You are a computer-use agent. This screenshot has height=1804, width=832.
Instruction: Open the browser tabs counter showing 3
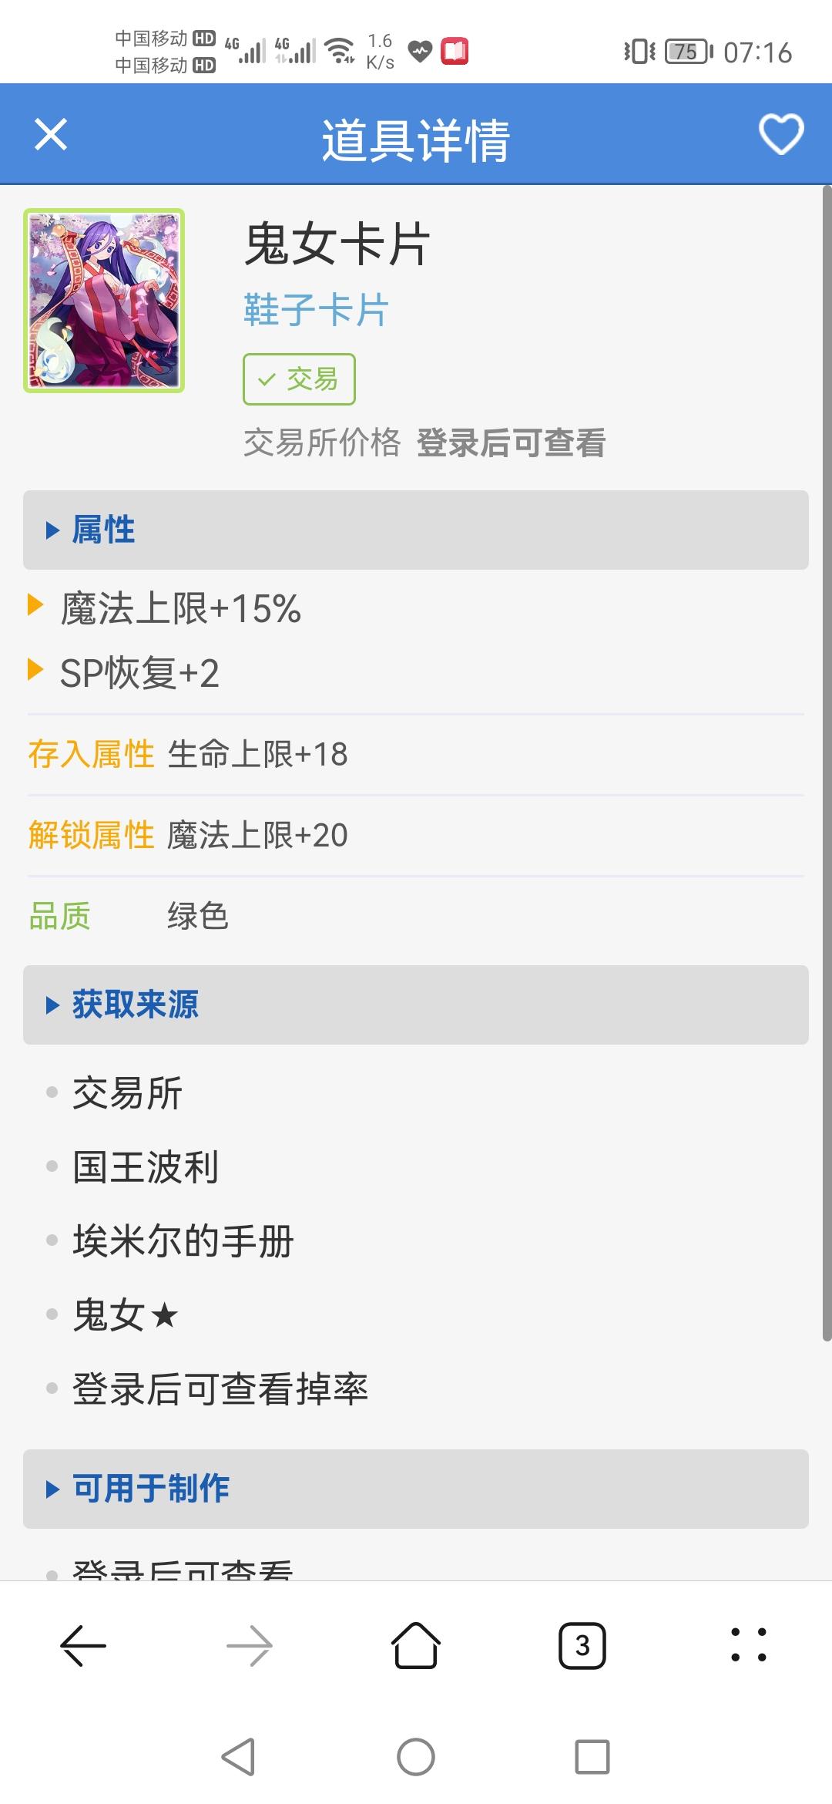[x=582, y=1646]
